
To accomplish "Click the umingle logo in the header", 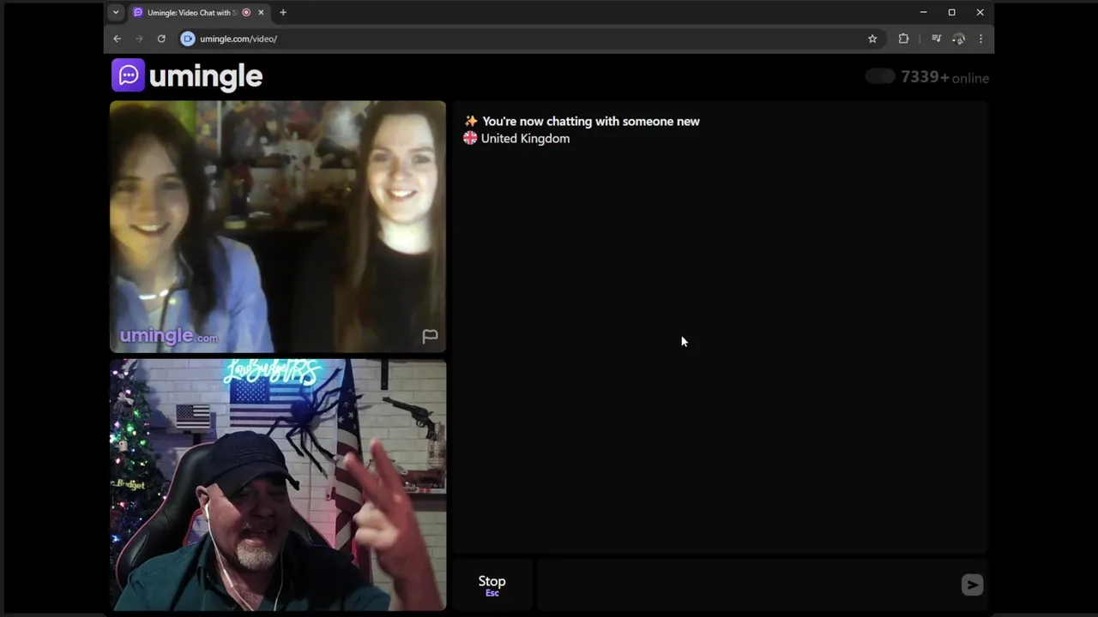I will (187, 75).
